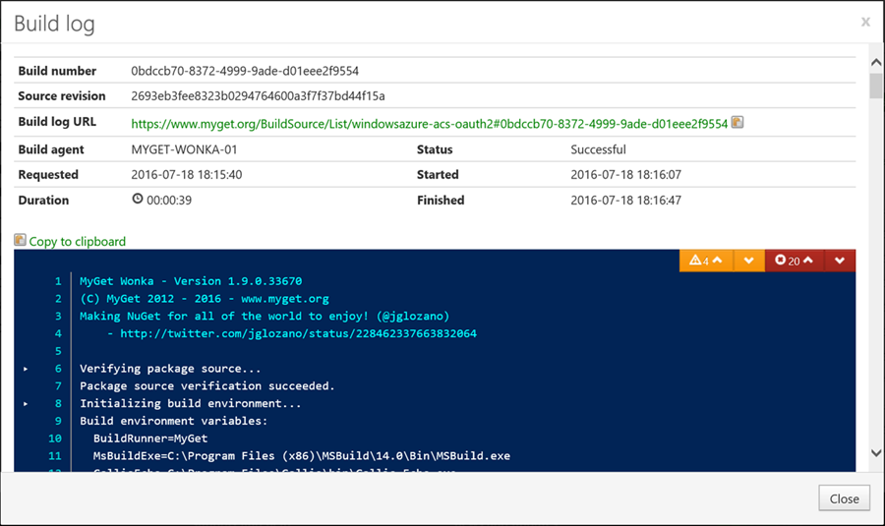The height and width of the screenshot is (526, 885).
Task: Click the clipboard icon before Copy to clipboard
Action: tap(21, 241)
